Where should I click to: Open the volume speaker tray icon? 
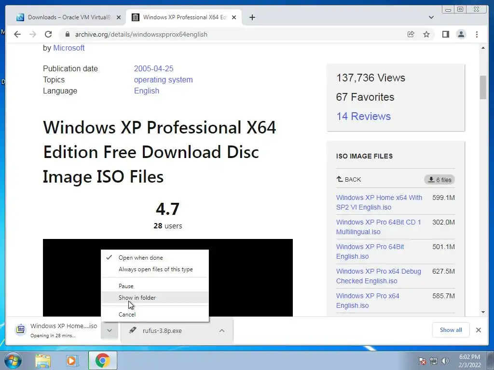pyautogui.click(x=445, y=361)
